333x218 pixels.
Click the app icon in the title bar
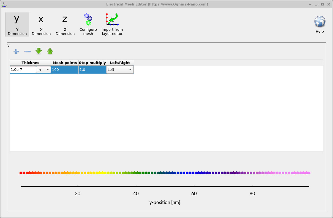tap(4, 4)
